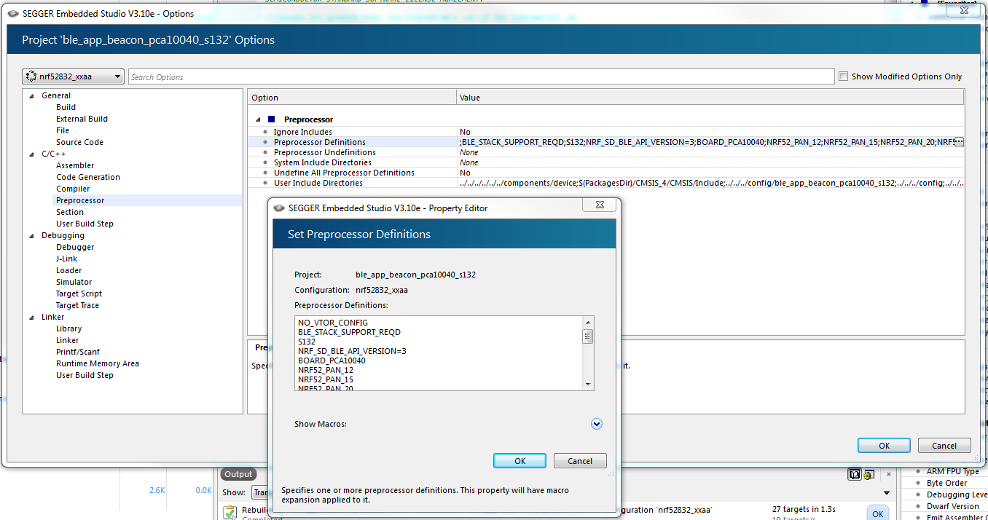Select Target Script in options tree
Screen dimensions: 988x520
79,294
